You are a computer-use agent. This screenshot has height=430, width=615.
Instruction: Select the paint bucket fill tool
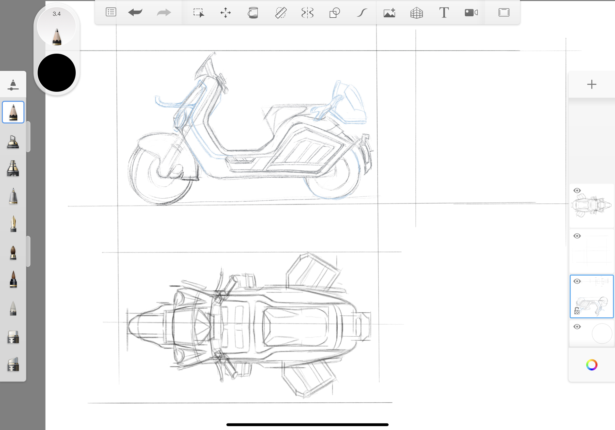tap(253, 12)
